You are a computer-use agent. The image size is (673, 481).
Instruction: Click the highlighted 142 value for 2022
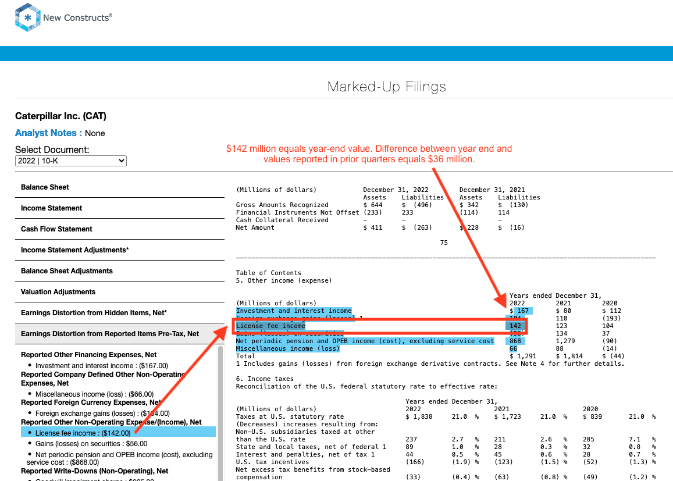[x=515, y=326]
